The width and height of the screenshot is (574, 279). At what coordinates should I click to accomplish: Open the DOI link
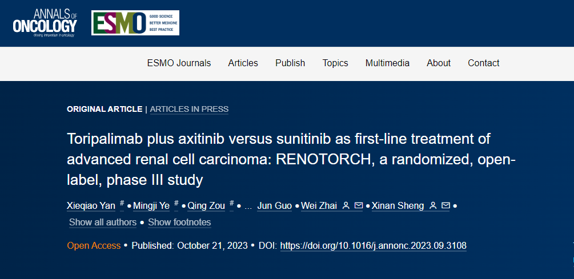click(x=373, y=246)
